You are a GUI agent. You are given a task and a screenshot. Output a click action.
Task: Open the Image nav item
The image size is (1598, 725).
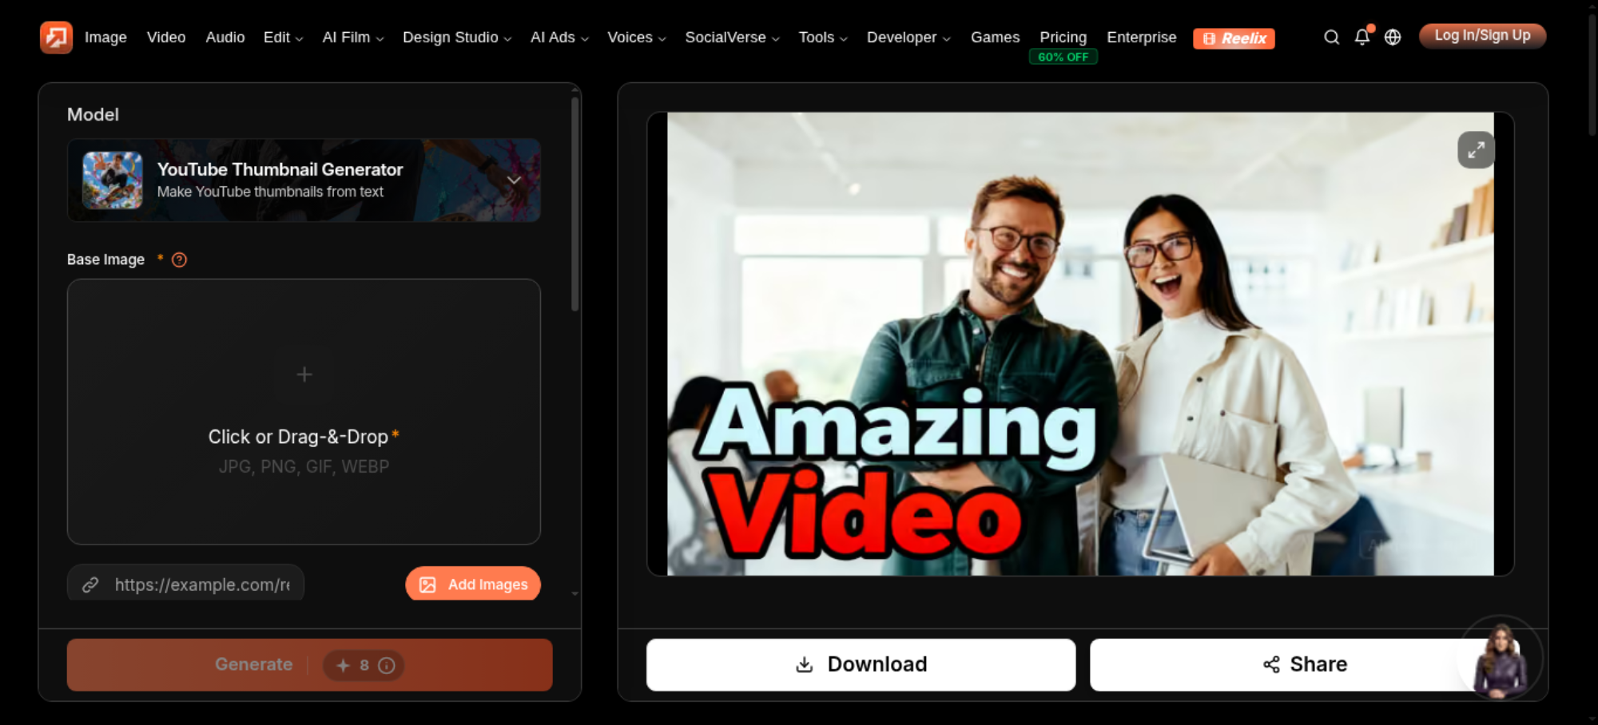click(105, 37)
